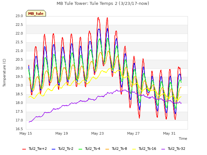Click the purple Tul2_Ts-32 legend swatch

(163, 149)
